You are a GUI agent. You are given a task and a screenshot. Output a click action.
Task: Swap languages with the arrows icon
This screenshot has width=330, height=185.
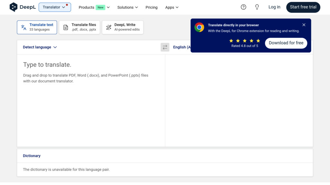[165, 47]
